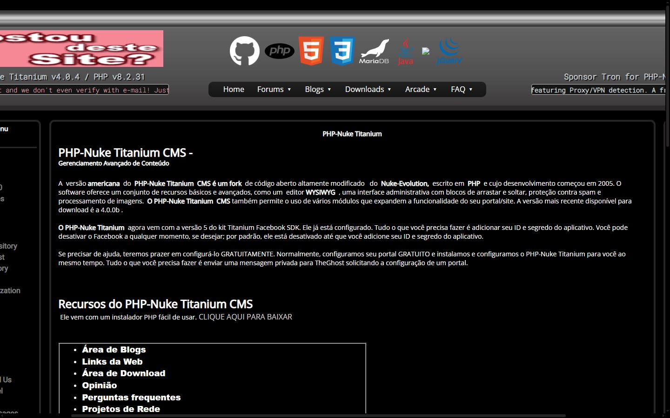Expand the FAQ dropdown arrow
Viewport: 670px width, 418px height.
pyautogui.click(x=471, y=90)
